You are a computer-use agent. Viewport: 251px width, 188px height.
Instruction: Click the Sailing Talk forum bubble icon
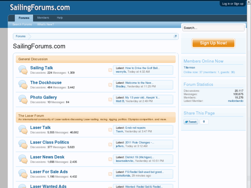[x=23, y=70]
